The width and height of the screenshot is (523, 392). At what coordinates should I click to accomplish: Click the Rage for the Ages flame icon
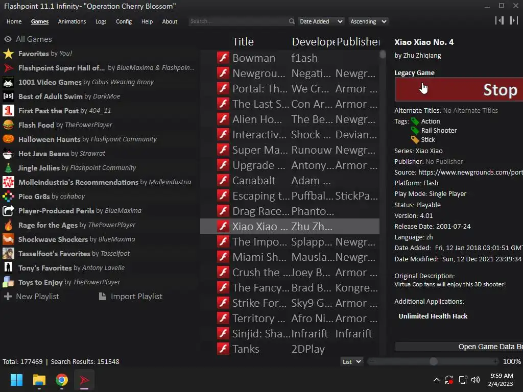coord(8,225)
